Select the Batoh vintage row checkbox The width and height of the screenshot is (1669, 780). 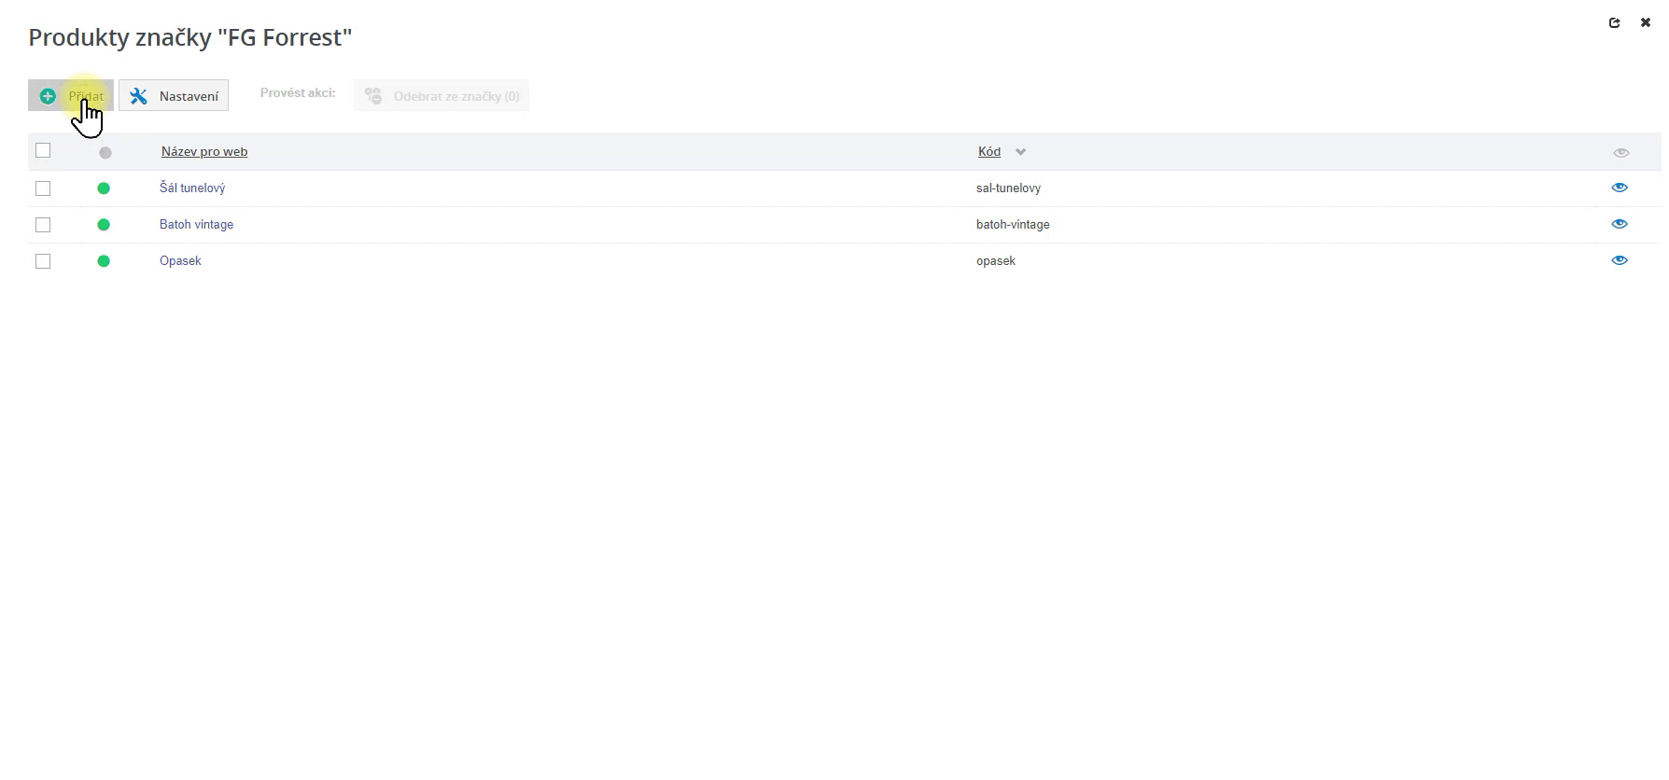(x=43, y=225)
